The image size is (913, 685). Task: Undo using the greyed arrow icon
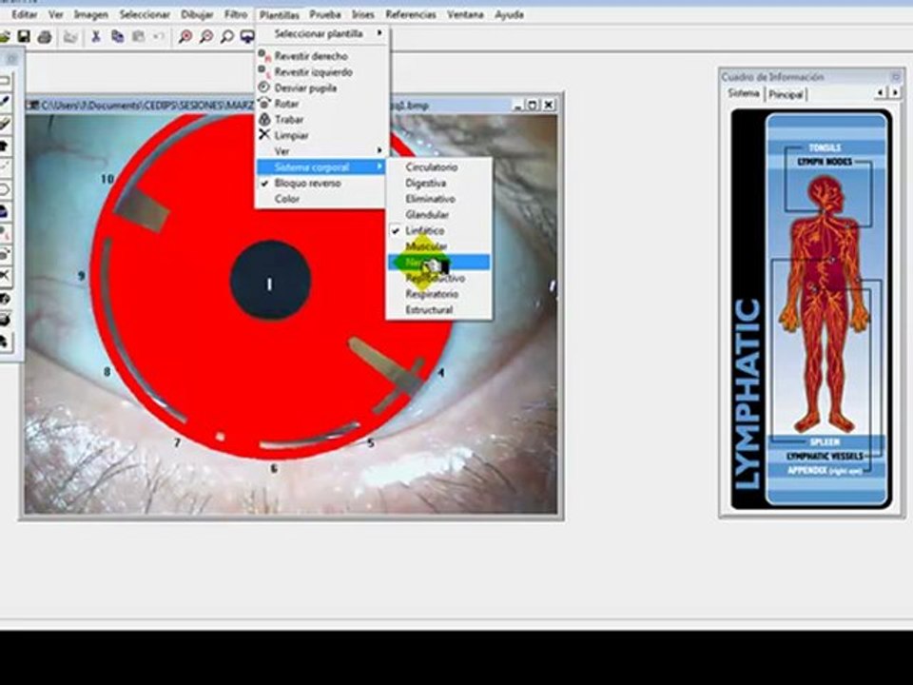coord(159,37)
